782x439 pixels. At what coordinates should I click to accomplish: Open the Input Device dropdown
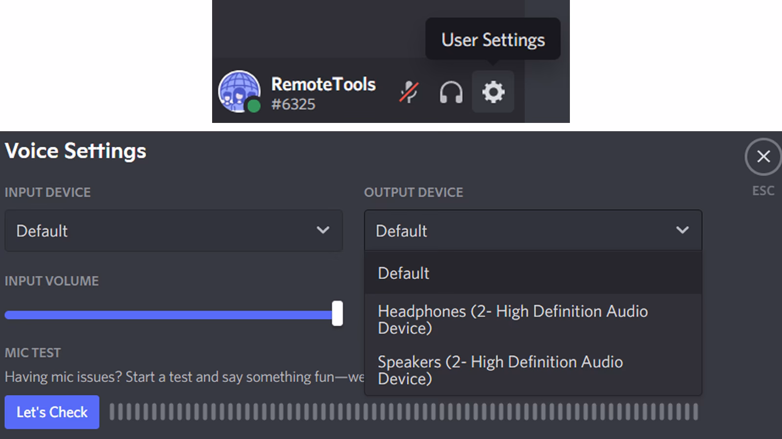pyautogui.click(x=174, y=231)
